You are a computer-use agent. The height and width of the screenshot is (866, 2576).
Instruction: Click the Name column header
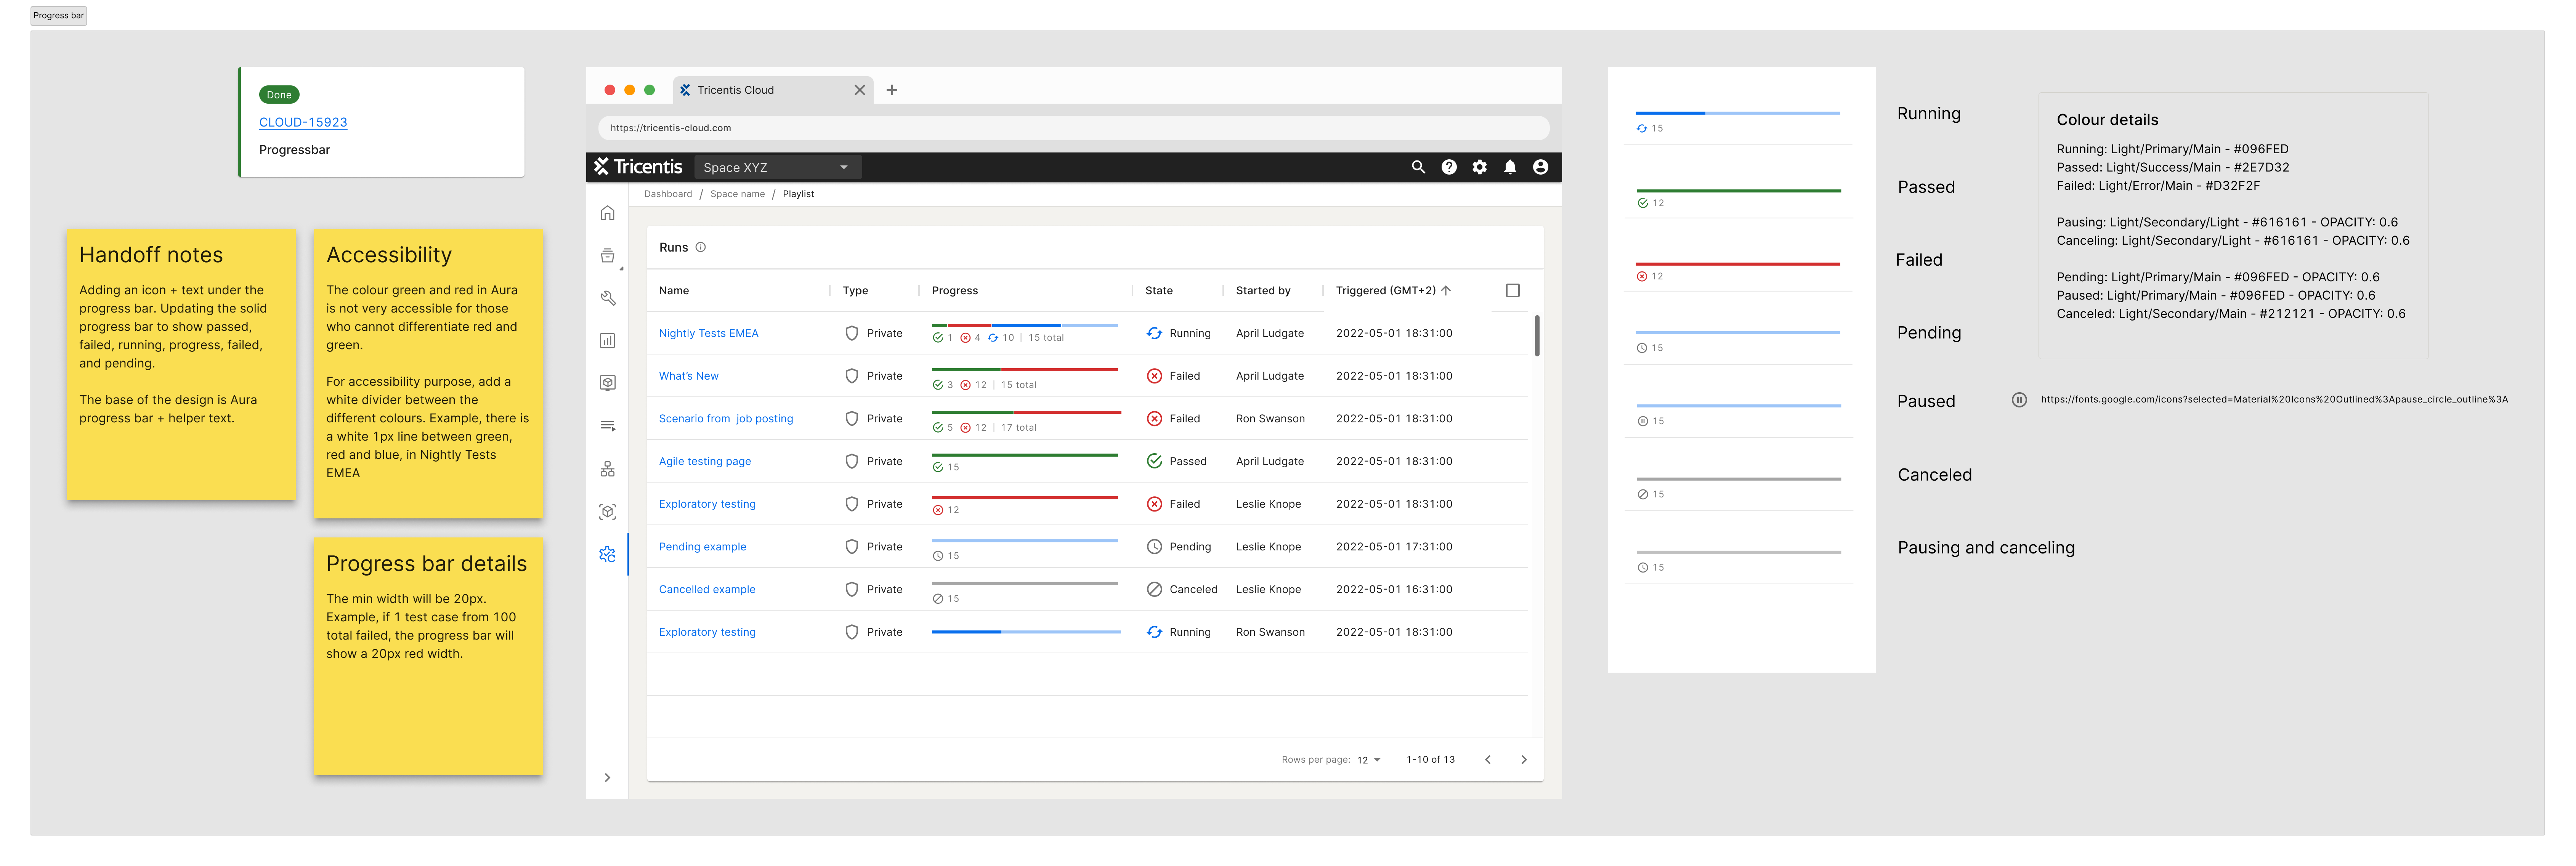(x=674, y=291)
